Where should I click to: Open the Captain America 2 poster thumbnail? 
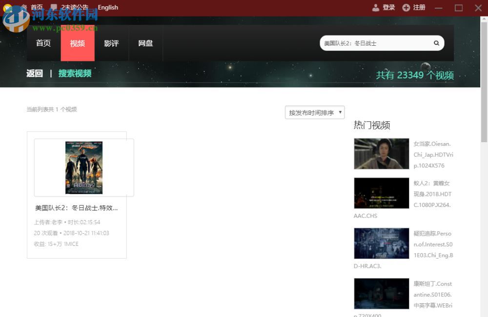point(84,168)
